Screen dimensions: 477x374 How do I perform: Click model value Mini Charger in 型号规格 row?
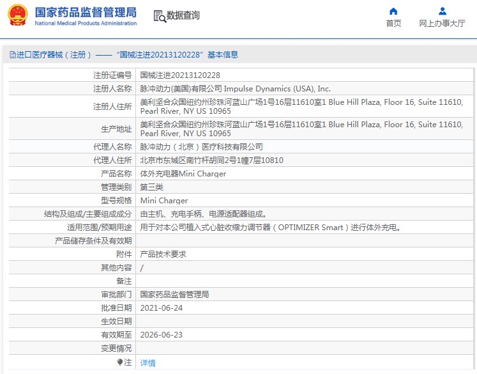click(x=164, y=200)
